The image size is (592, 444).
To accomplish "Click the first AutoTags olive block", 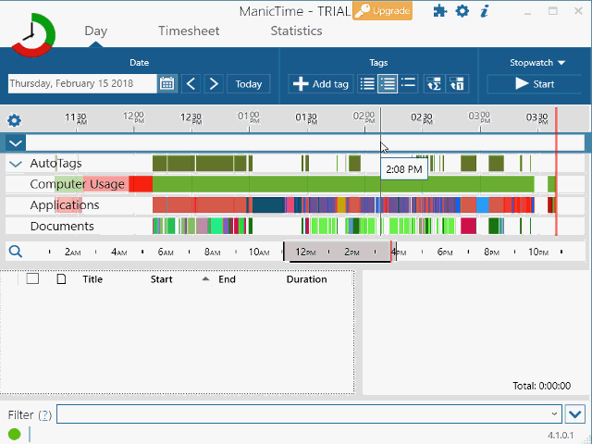I will tap(160, 164).
